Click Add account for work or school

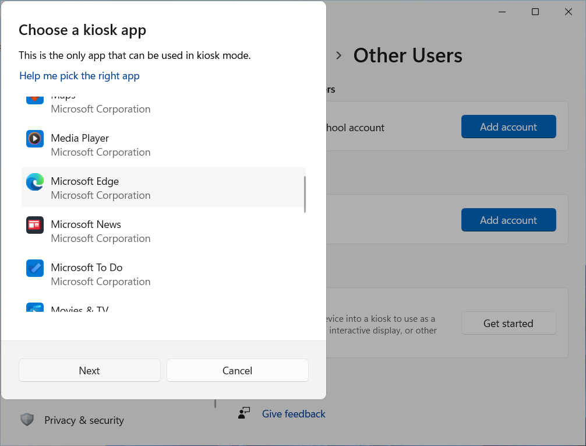(509, 127)
